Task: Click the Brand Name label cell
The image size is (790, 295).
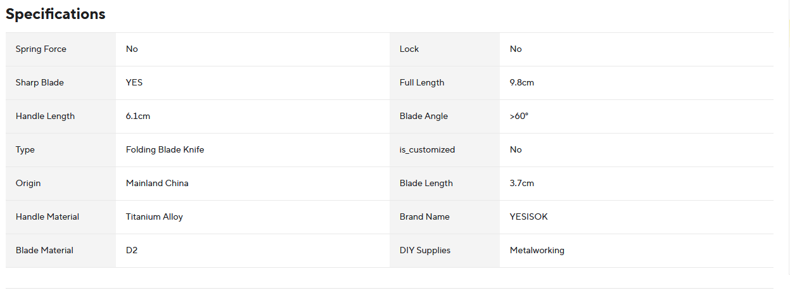Action: click(445, 217)
